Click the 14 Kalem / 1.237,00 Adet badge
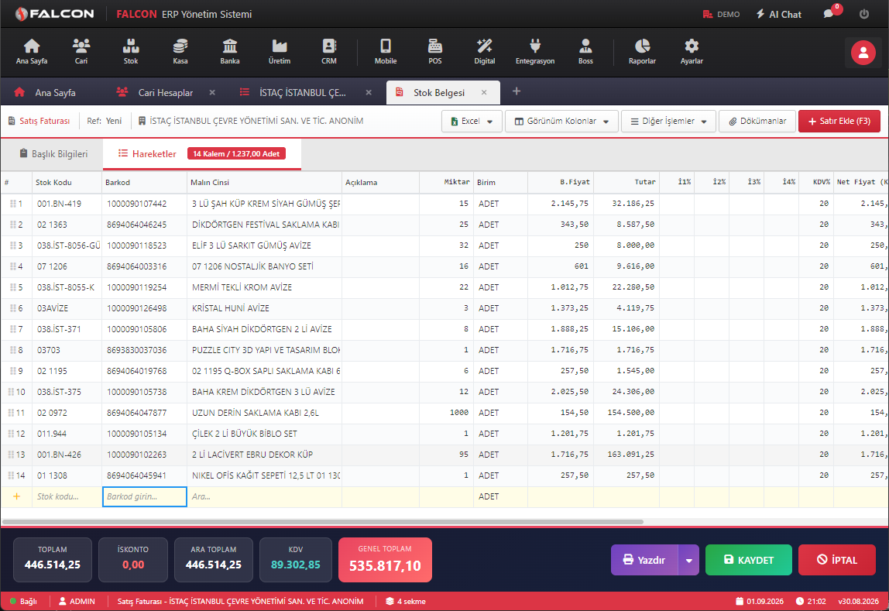The height and width of the screenshot is (611, 889). pyautogui.click(x=236, y=153)
